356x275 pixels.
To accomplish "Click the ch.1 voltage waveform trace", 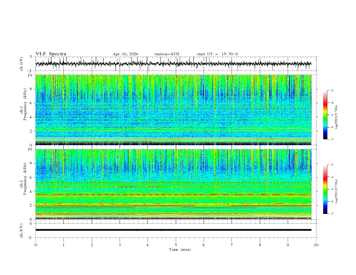I will point(173,64).
